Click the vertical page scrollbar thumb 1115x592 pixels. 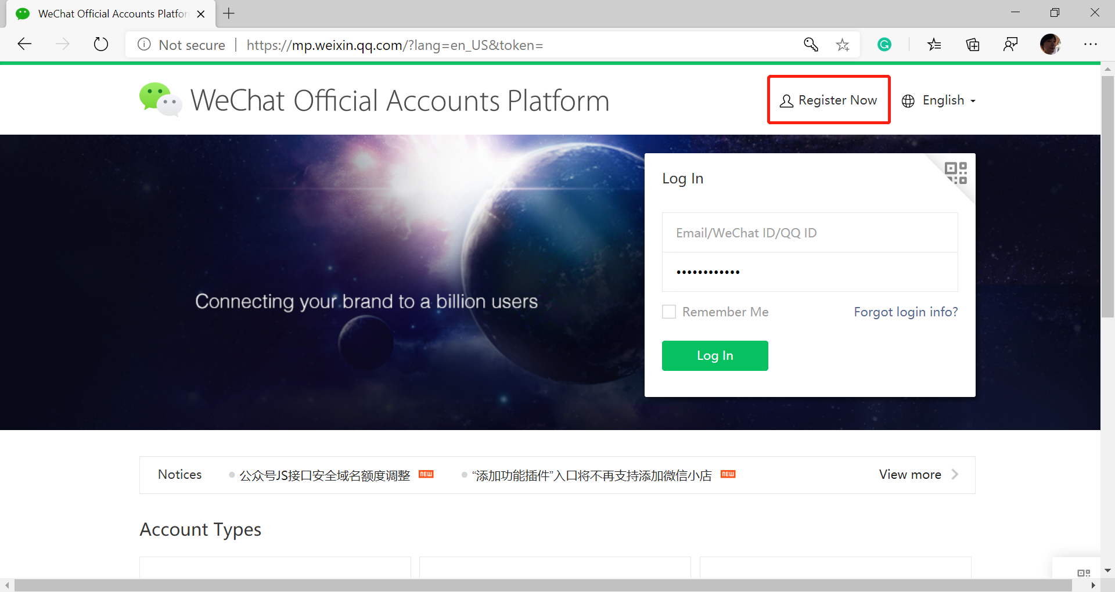1107,196
